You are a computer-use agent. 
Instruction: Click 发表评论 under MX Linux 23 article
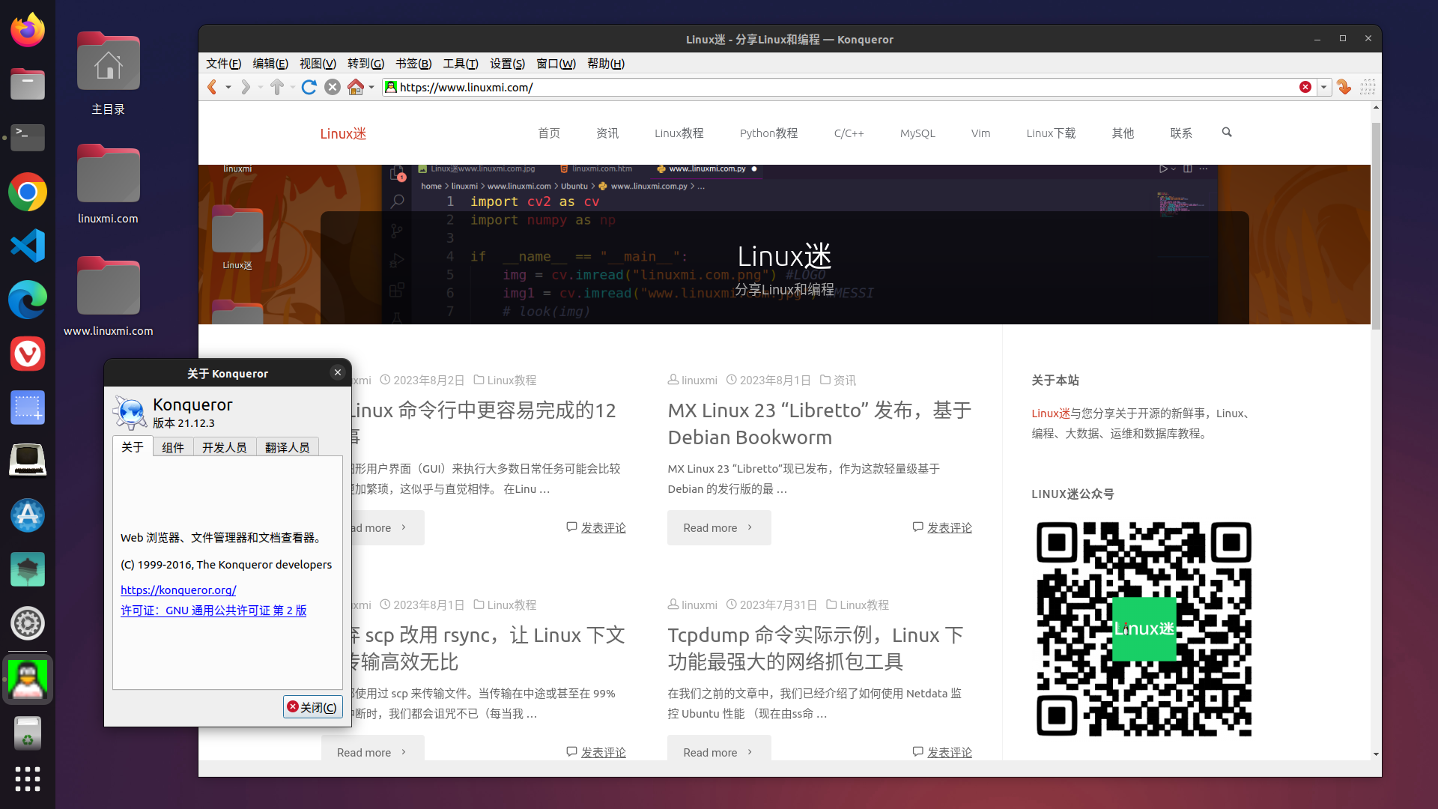click(949, 528)
